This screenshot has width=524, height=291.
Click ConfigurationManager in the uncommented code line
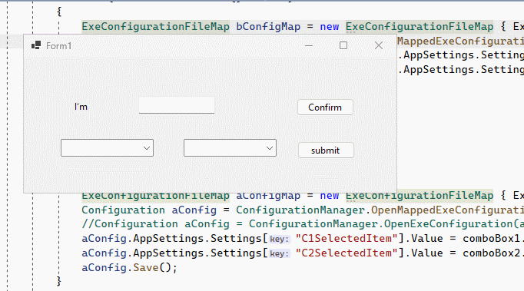(x=300, y=210)
